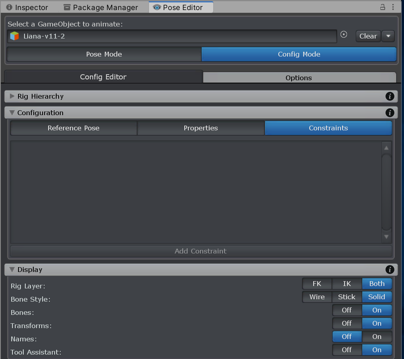
Task: Click the Liana-v11-2 prefab cube icon
Action: (x=14, y=36)
